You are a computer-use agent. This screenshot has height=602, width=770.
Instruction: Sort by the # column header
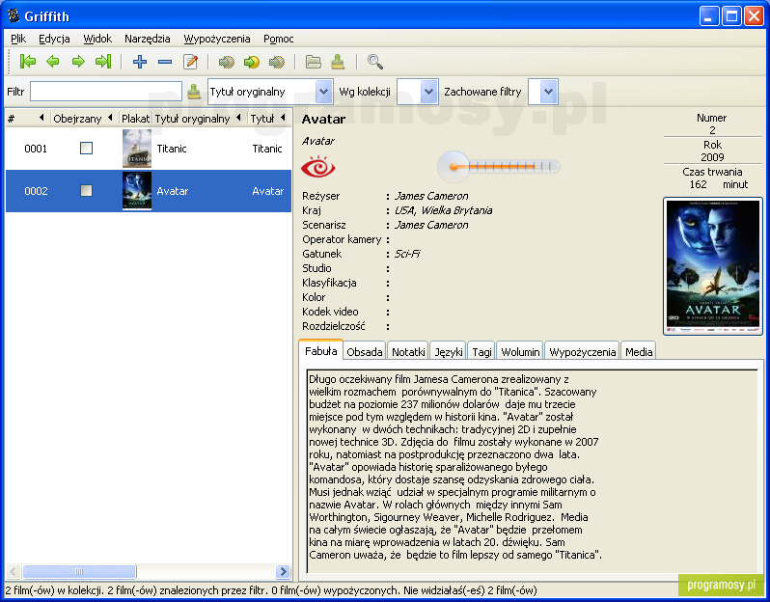(26, 119)
